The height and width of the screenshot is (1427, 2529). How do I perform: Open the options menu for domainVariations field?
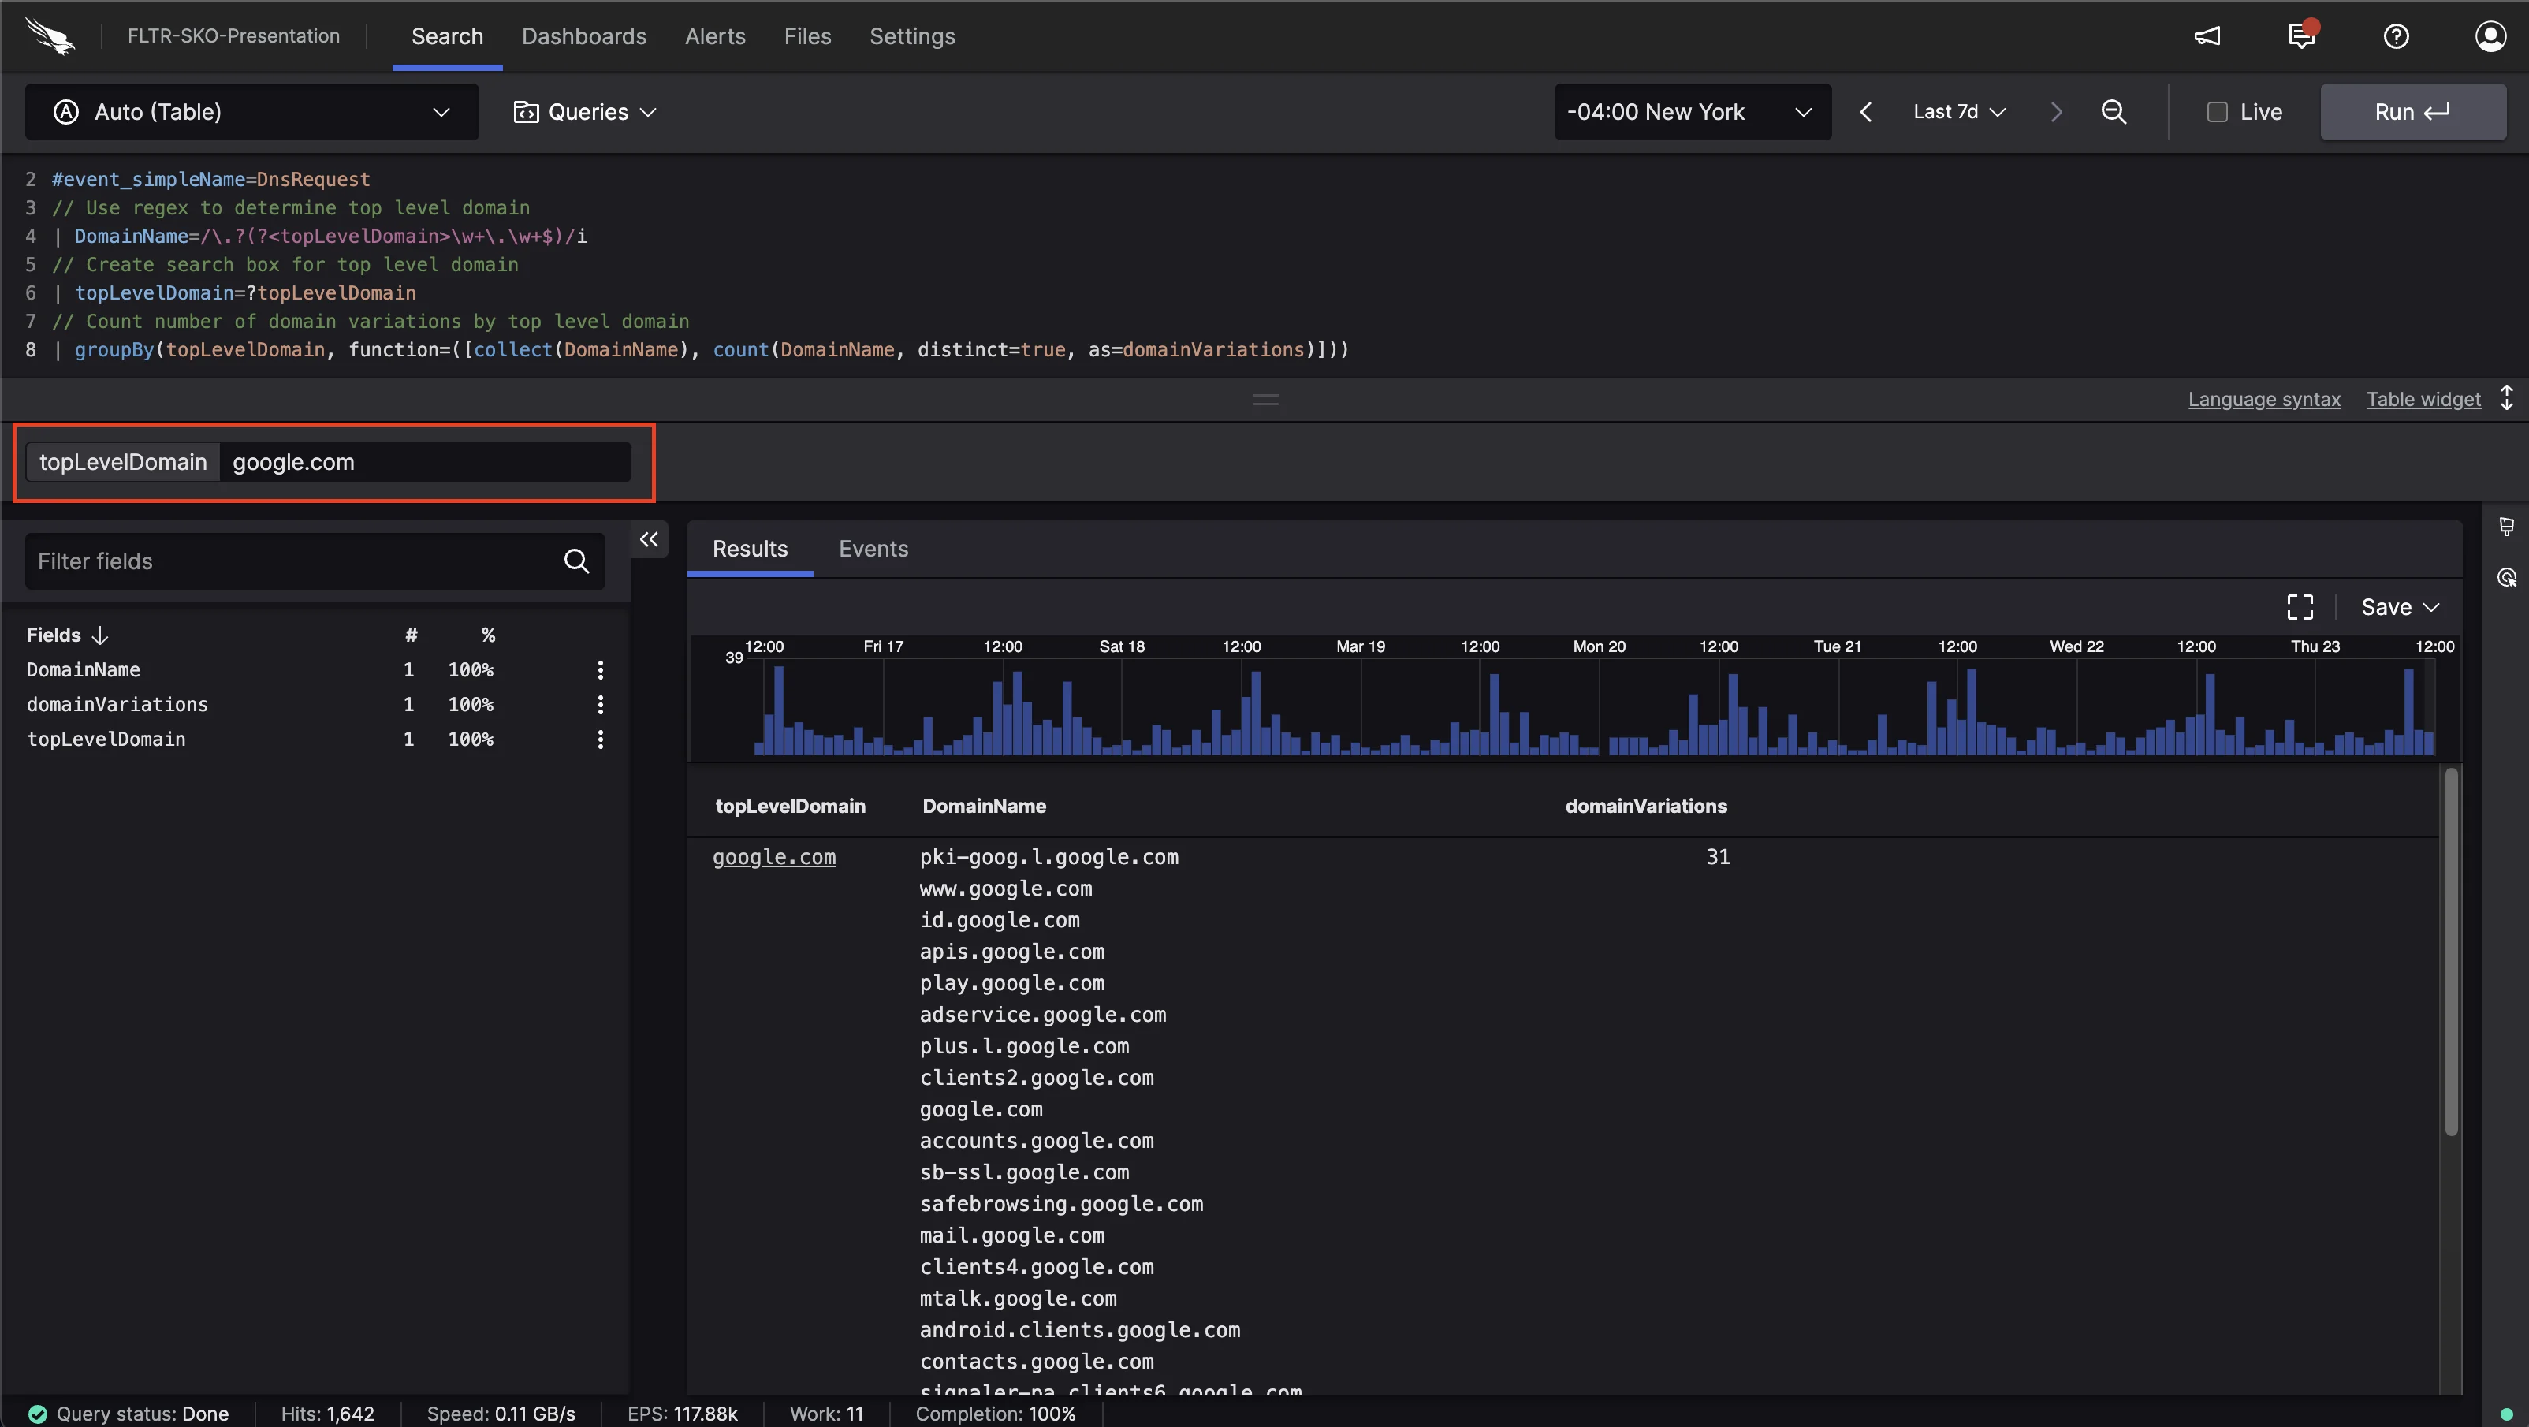click(x=601, y=704)
